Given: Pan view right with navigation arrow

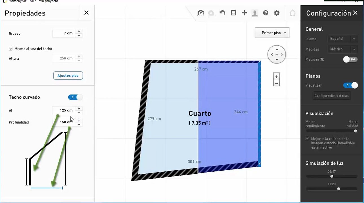Looking at the screenshot, I should [282, 54].
